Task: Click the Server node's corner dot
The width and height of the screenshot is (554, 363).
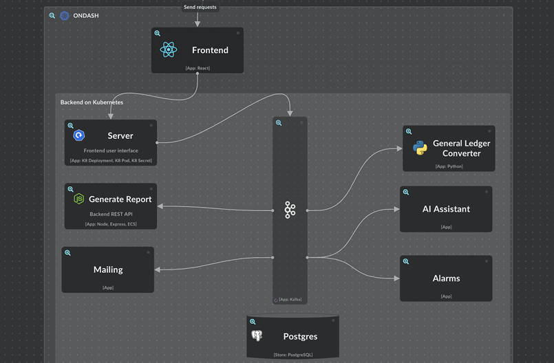Action: (151, 125)
